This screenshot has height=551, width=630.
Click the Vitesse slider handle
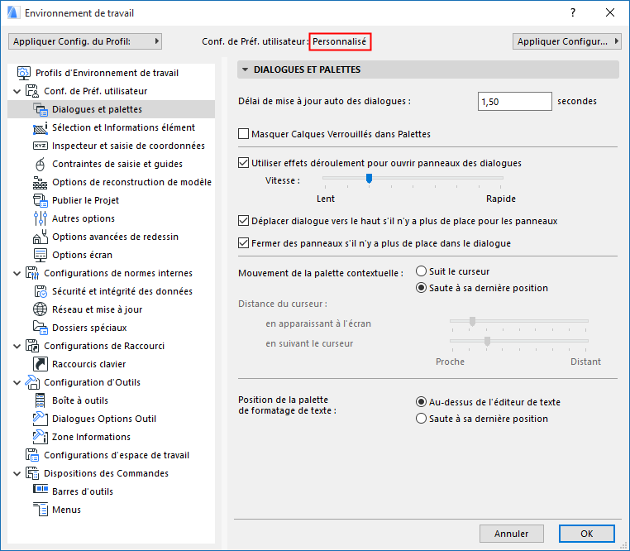(369, 178)
